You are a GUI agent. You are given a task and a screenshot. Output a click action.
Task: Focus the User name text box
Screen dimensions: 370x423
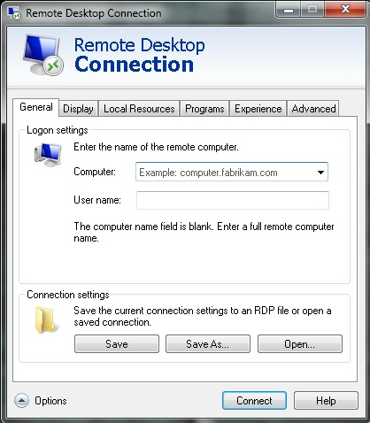[x=233, y=200]
